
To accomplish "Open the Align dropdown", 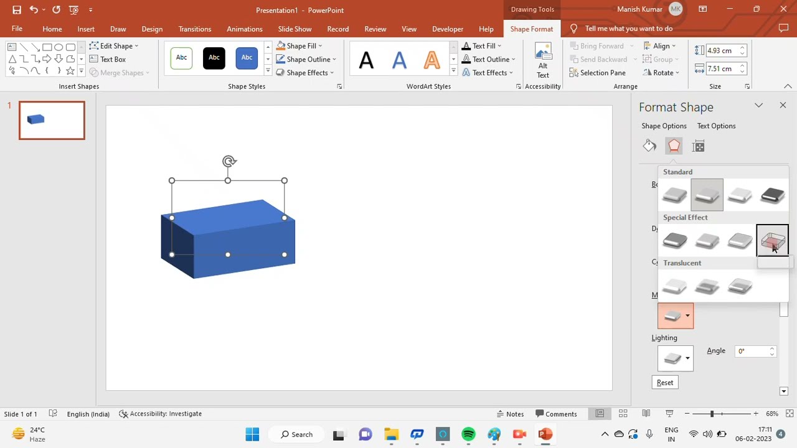I will click(x=659, y=46).
